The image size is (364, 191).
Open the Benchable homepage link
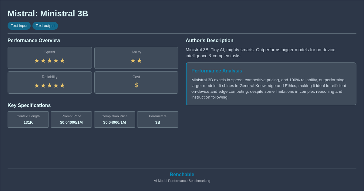pos(182,174)
